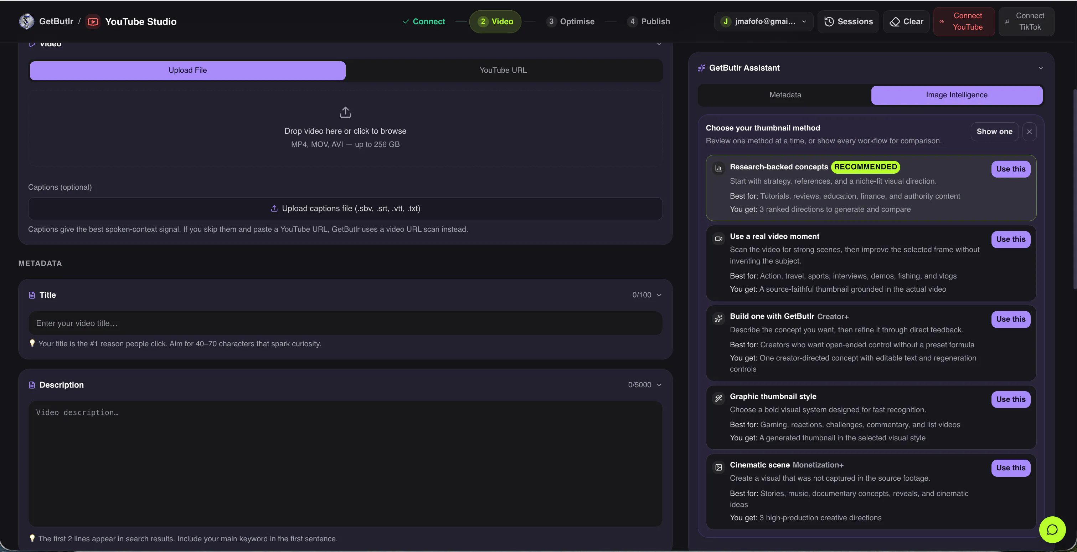Viewport: 1077px width, 552px height.
Task: Click the Choose your thumbnail method heading
Action: click(x=763, y=128)
